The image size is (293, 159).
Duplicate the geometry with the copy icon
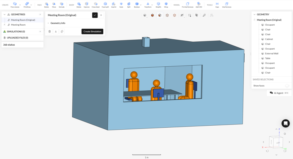point(62,31)
